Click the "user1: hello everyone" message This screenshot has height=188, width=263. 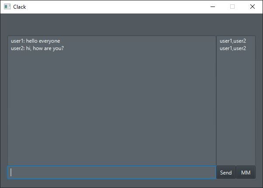[35, 41]
